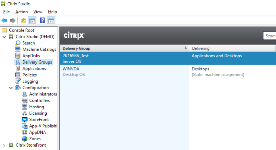Viewport: 276px width, 150px height.
Task: Click the Citrix Studio (DEMO) node icon
Action: (11, 37)
